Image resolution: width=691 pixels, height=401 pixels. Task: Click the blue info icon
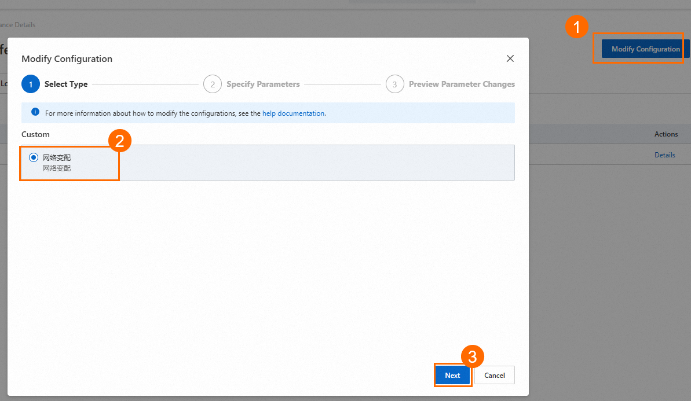click(35, 112)
